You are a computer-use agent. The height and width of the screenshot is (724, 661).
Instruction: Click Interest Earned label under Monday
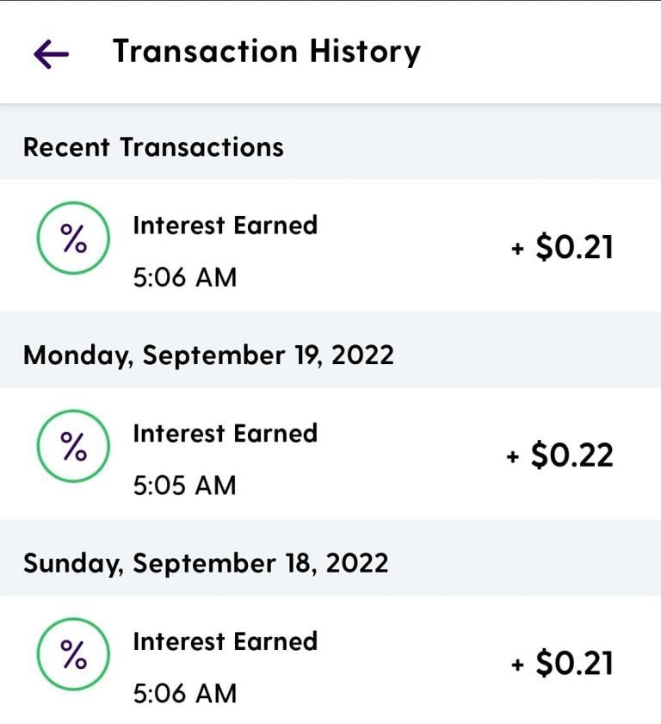(225, 434)
